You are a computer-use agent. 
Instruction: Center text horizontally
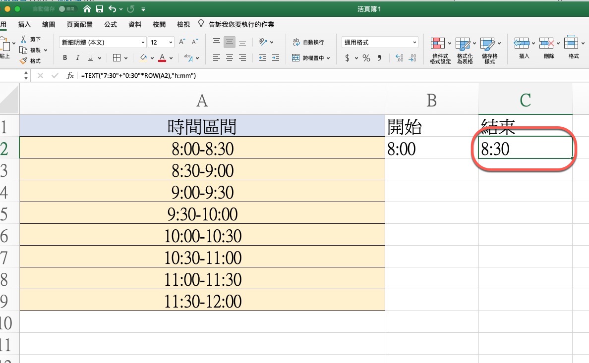[229, 58]
